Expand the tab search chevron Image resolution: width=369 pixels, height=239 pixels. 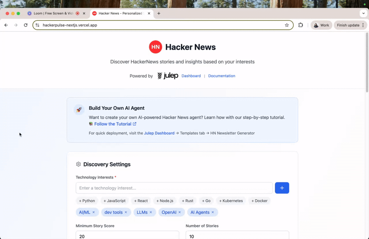click(x=363, y=13)
